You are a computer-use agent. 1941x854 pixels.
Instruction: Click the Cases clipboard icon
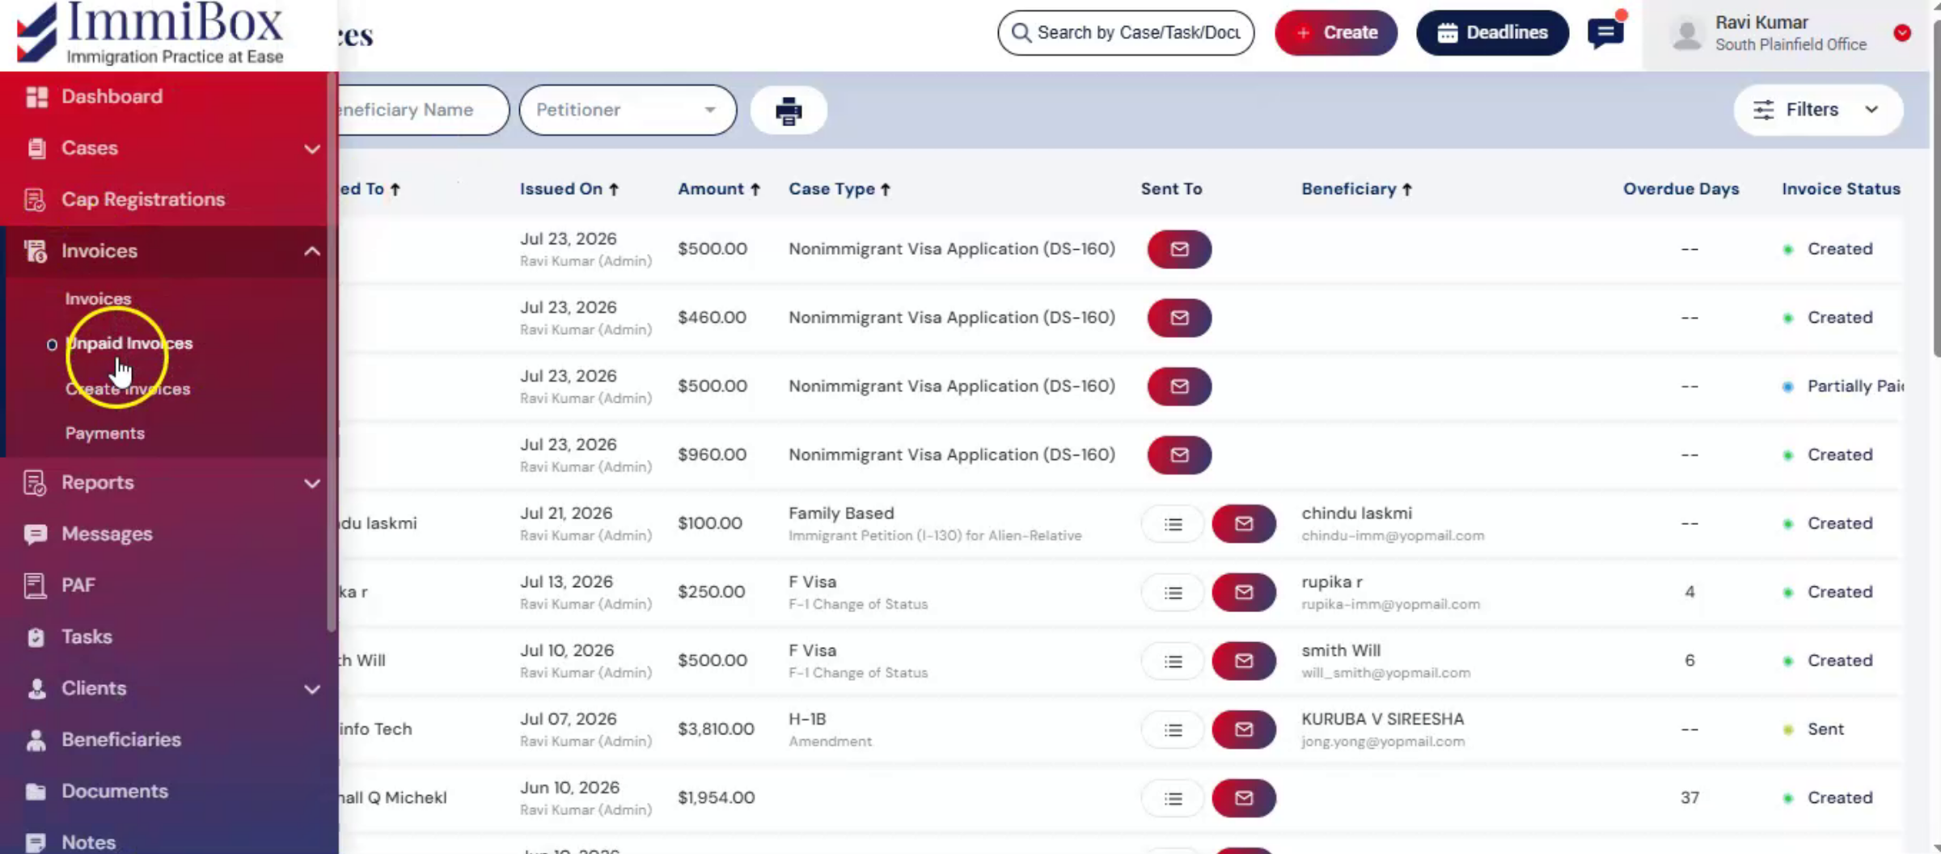click(36, 148)
